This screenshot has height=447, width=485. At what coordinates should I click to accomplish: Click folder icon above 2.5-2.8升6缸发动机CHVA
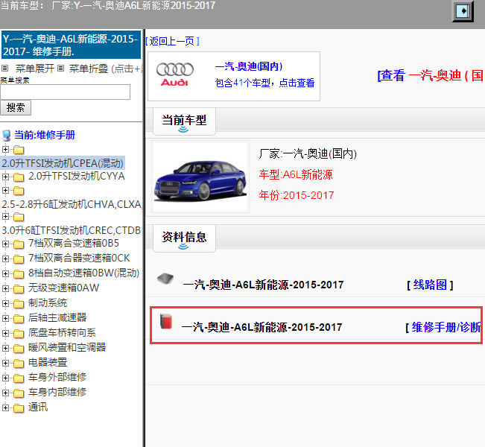click(x=19, y=191)
